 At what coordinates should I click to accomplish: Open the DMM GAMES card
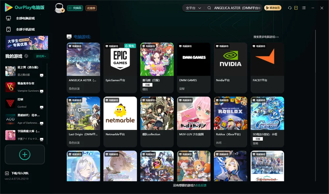pyautogui.click(x=194, y=68)
